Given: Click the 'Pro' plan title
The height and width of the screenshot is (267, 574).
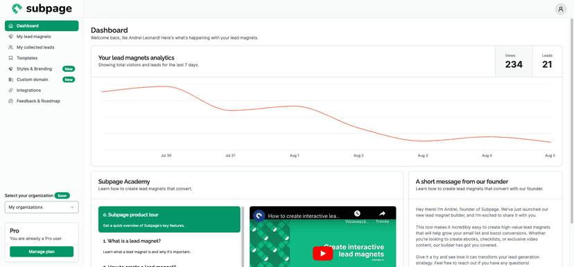Looking at the screenshot, I should pos(15,231).
